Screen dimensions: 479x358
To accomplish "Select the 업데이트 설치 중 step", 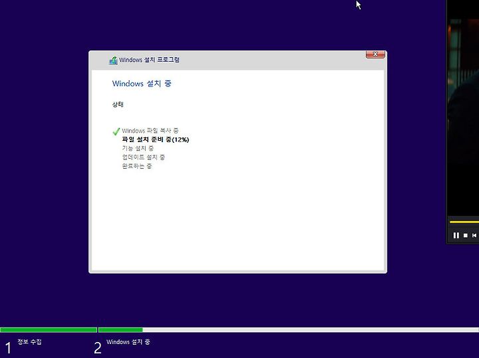I will click(x=143, y=157).
